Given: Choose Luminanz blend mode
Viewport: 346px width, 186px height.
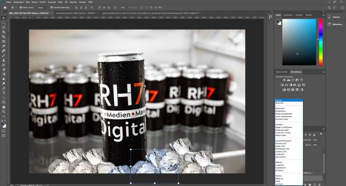Looking at the screenshot, I should click(279, 184).
